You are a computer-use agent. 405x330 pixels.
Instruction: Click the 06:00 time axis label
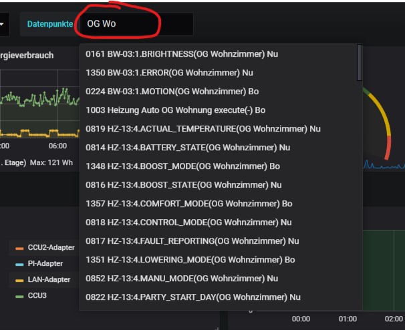(x=58, y=146)
